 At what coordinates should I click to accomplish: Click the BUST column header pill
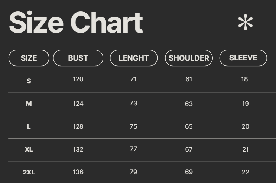tap(78, 58)
